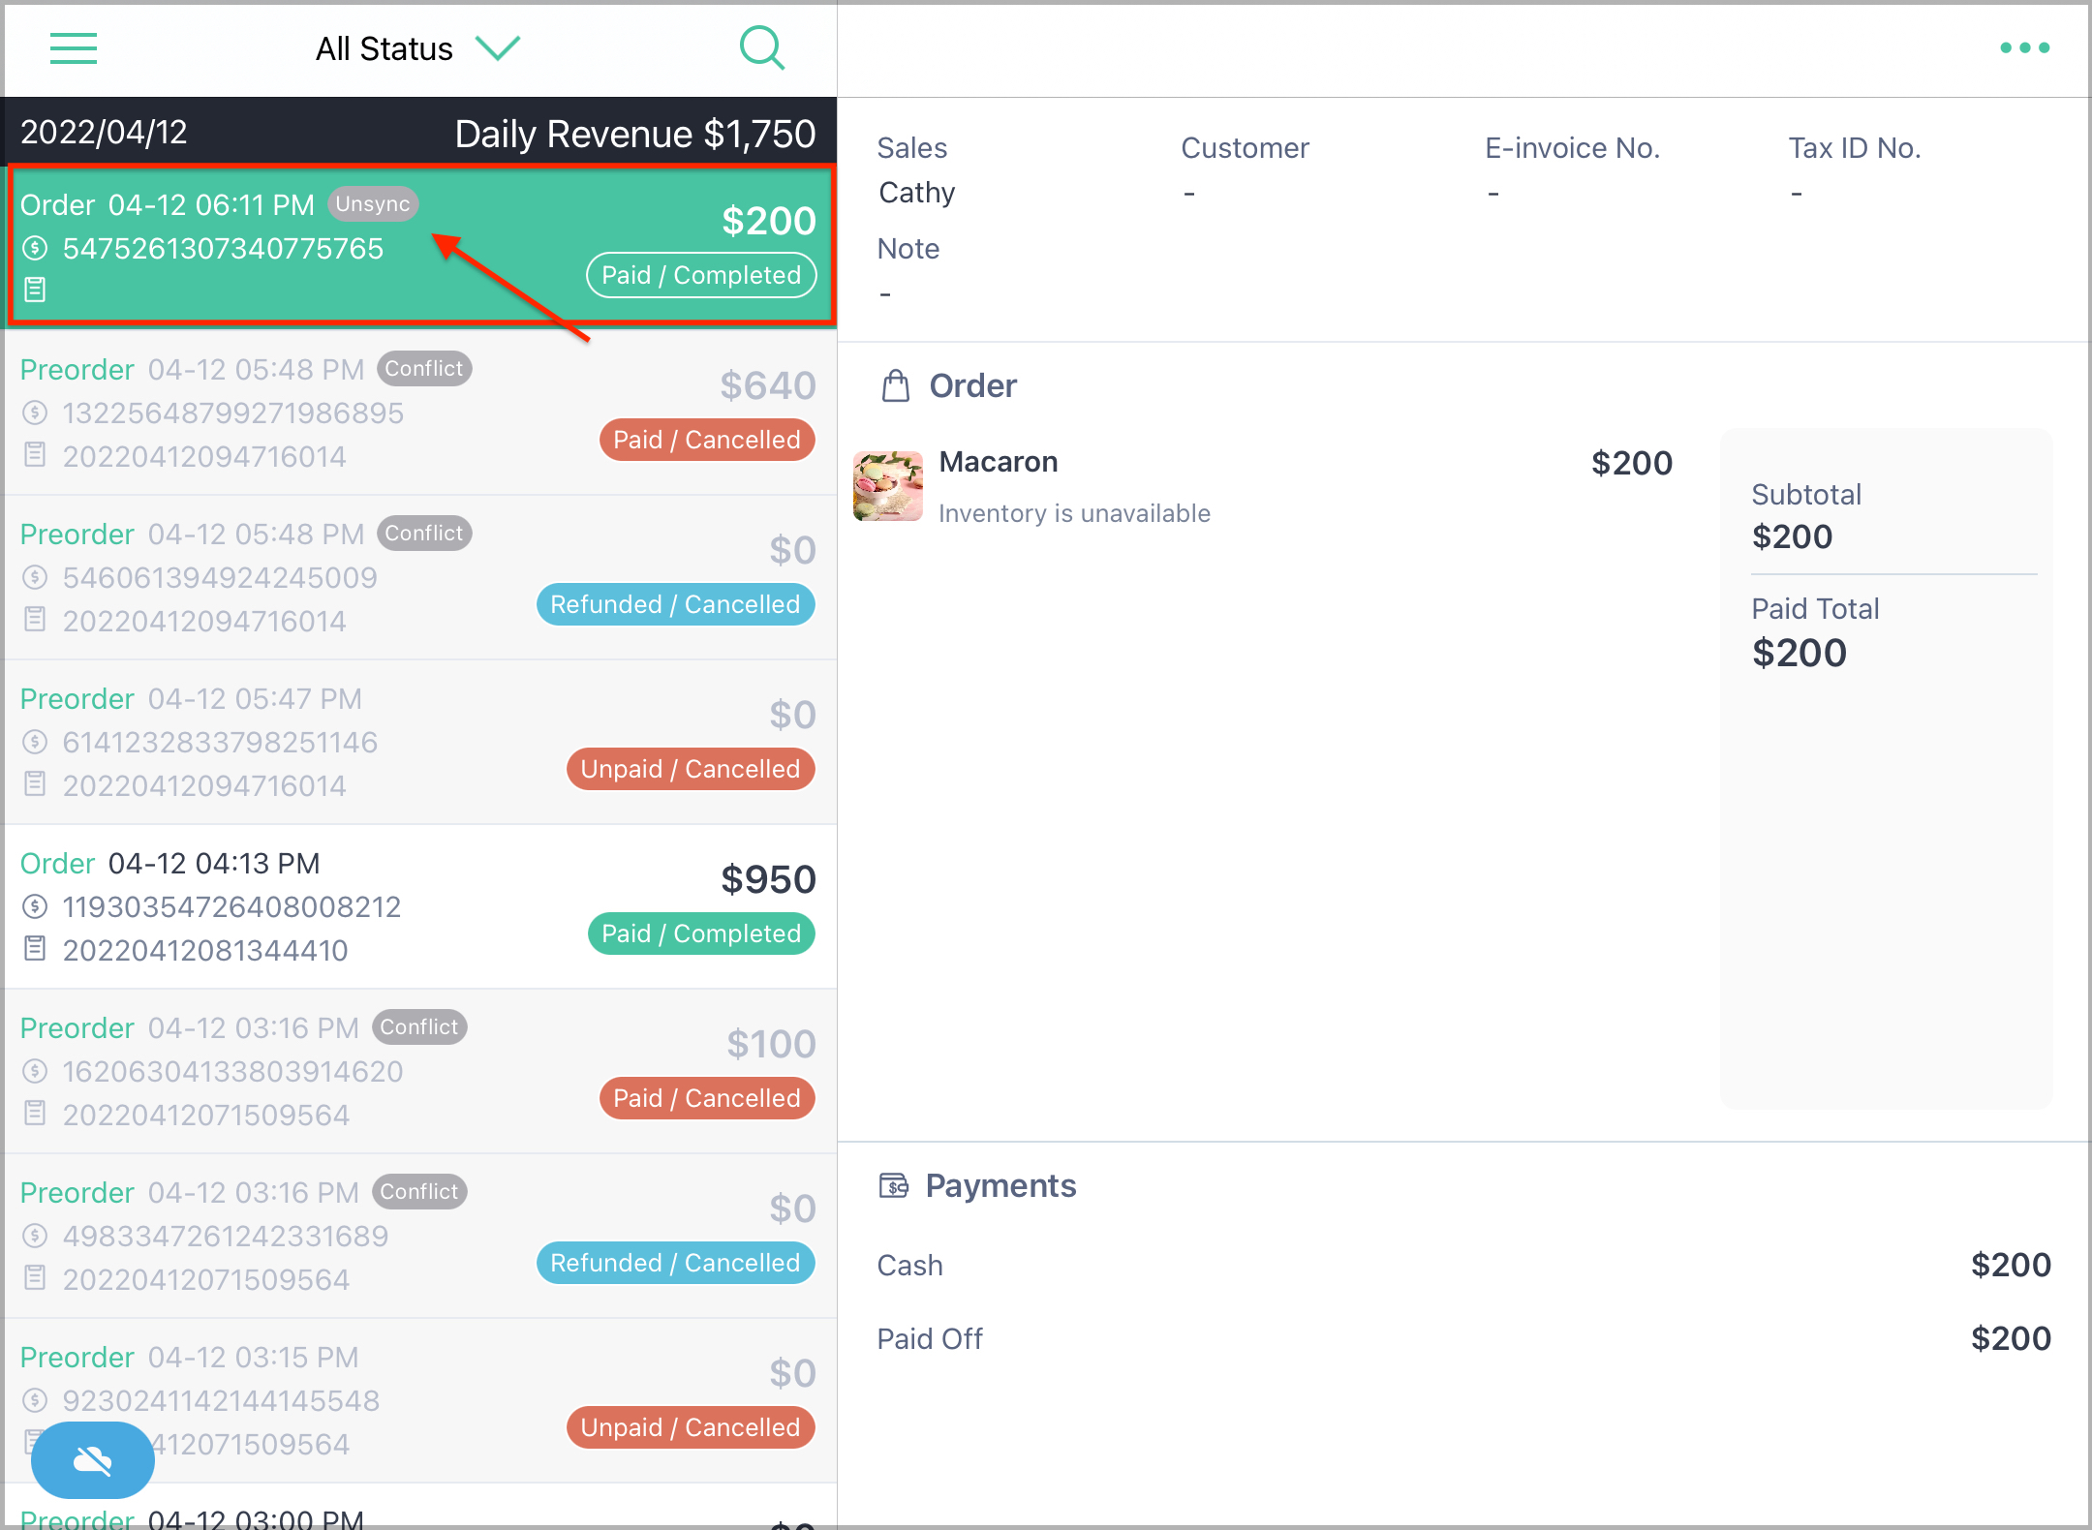2092x1530 pixels.
Task: Select the Unsync badge on 06:11 PM order
Action: [373, 204]
